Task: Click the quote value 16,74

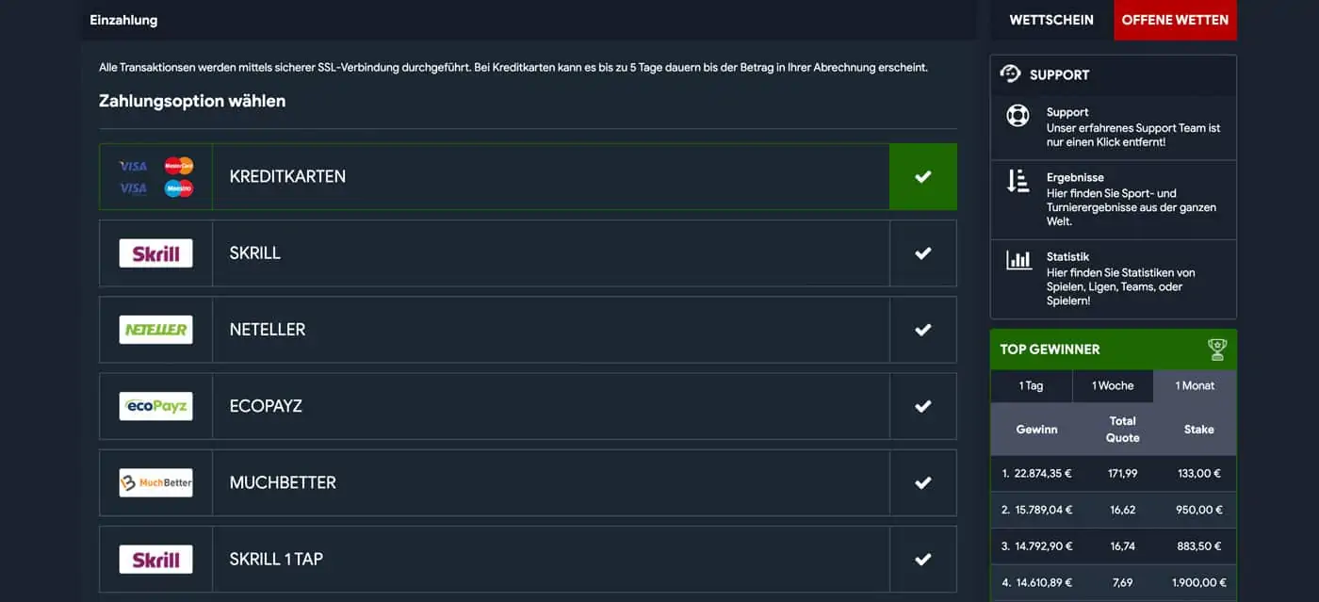Action: pyautogui.click(x=1122, y=545)
